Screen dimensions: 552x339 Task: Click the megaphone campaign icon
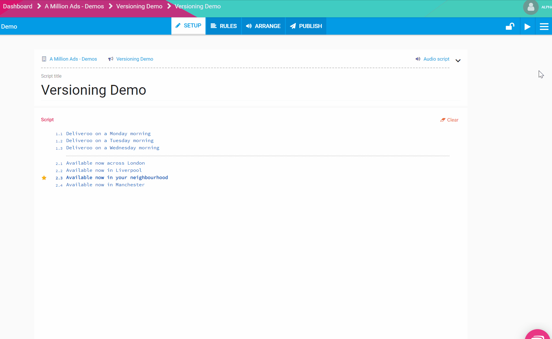tap(111, 59)
